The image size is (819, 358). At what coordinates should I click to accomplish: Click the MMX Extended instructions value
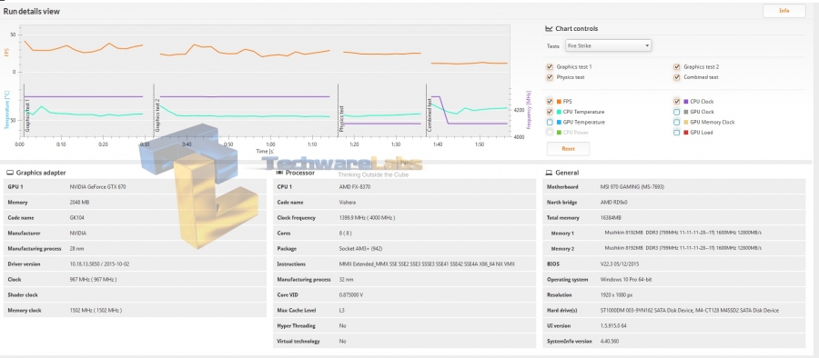[427, 264]
